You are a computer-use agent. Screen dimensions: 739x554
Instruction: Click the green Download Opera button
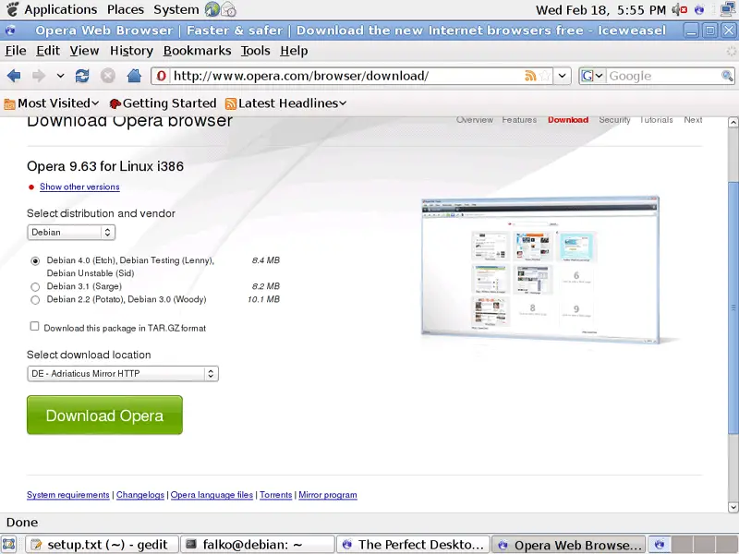point(104,415)
